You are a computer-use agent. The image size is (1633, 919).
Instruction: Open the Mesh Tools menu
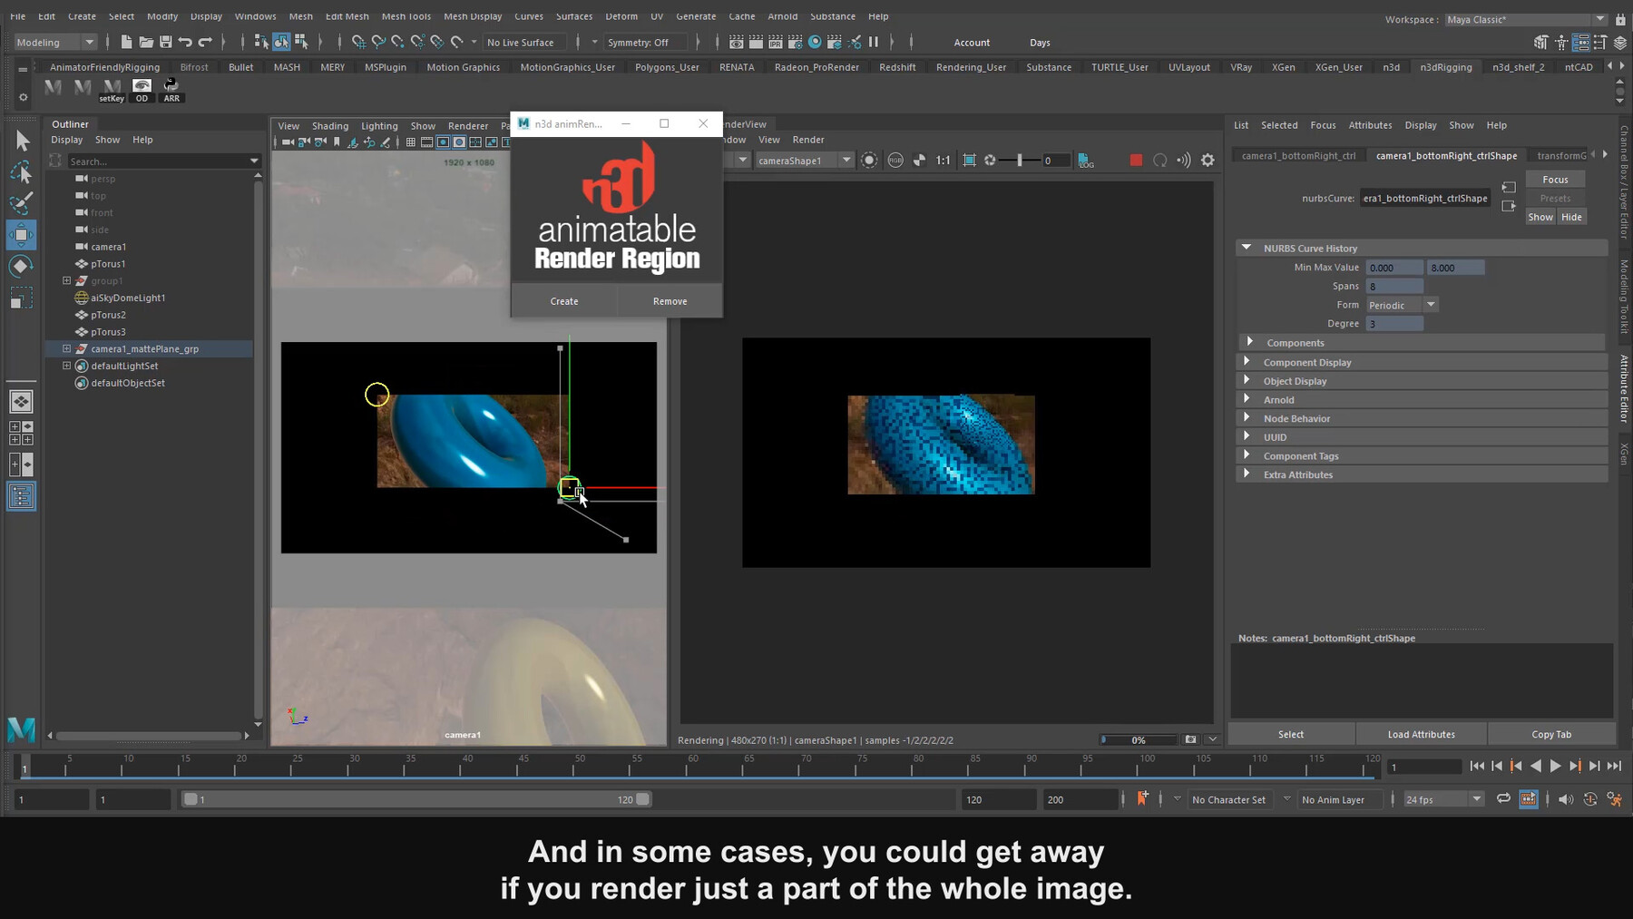coord(406,15)
